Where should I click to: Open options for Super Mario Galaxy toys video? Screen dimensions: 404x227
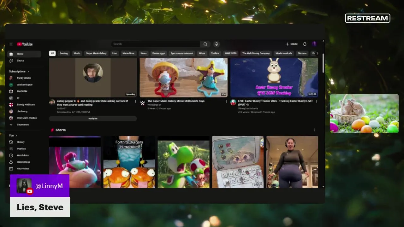click(226, 101)
